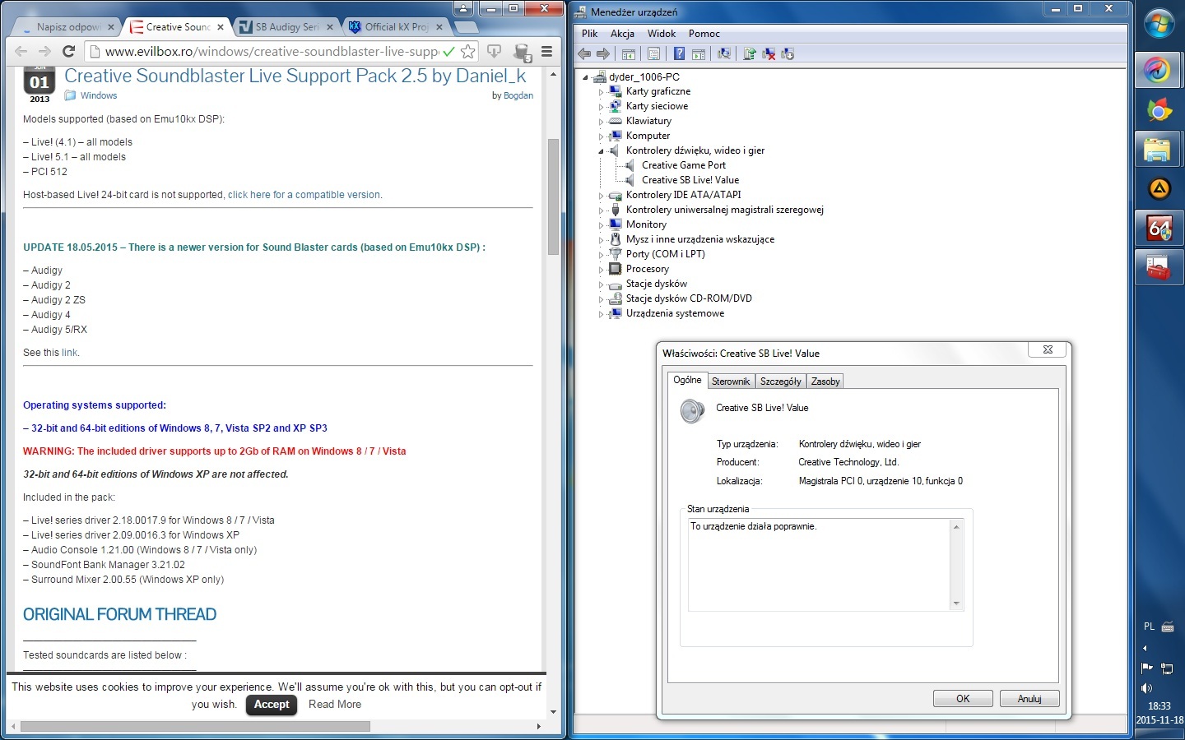Expand Klawiatury node
This screenshot has width=1185, height=740.
tap(601, 122)
